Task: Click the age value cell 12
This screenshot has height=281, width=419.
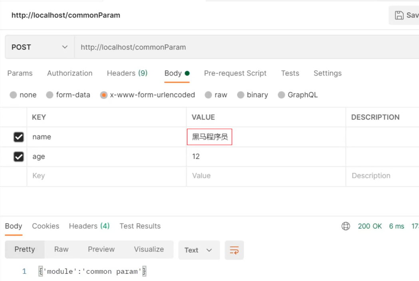Action: (266, 157)
